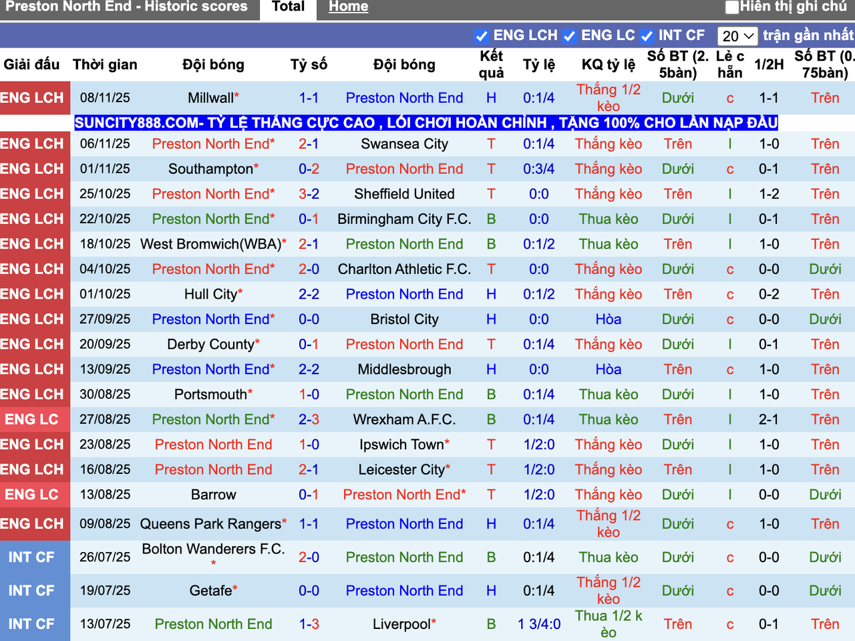Click the 2-3 score against Wrexham A.F.C.
The image size is (855, 641).
(309, 420)
